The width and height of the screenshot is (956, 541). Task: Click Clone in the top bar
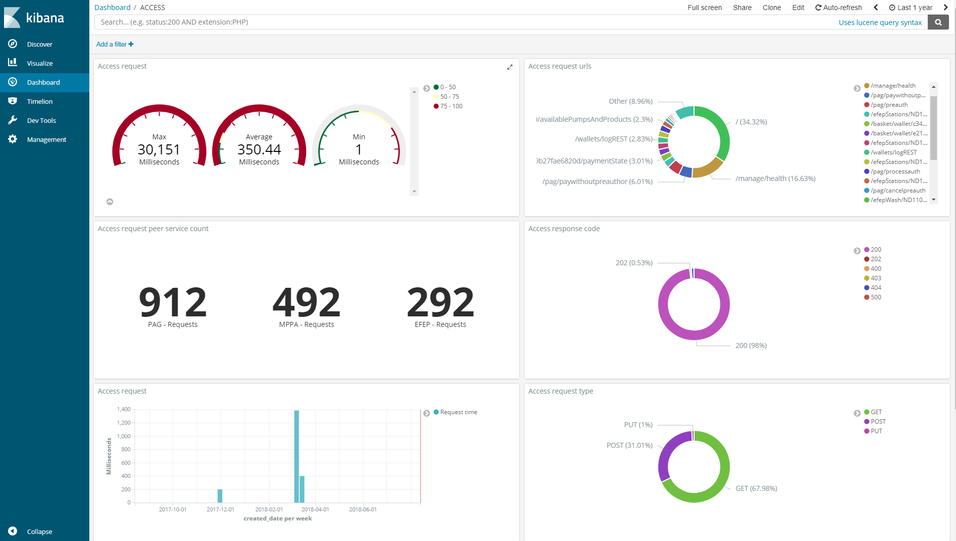(x=772, y=8)
